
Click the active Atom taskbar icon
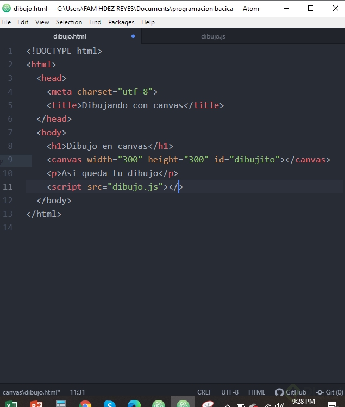pyautogui.click(x=183, y=402)
